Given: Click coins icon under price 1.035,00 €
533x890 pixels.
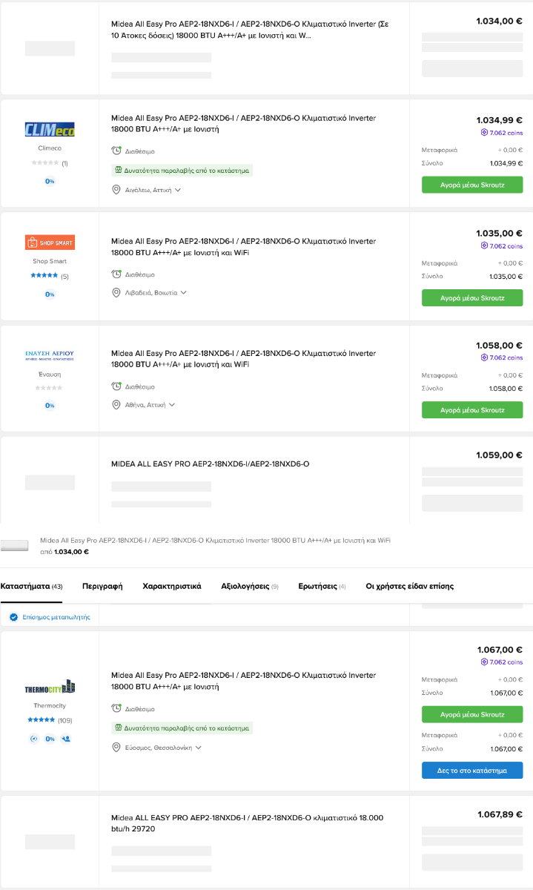Looking at the screenshot, I should click(x=485, y=245).
